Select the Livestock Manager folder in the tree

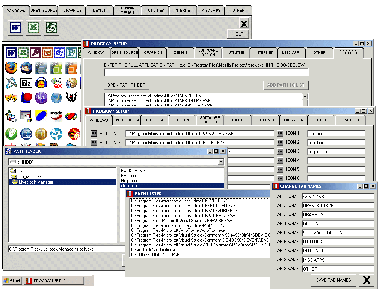tap(36, 182)
